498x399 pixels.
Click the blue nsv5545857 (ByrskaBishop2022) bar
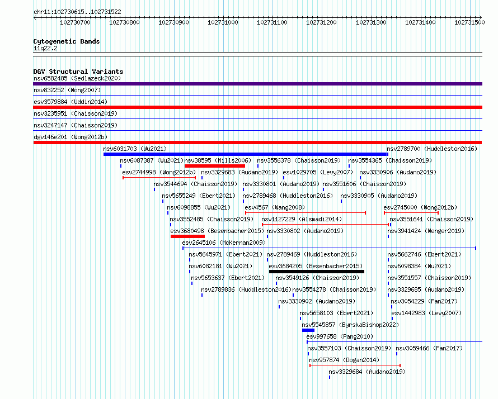308,330
